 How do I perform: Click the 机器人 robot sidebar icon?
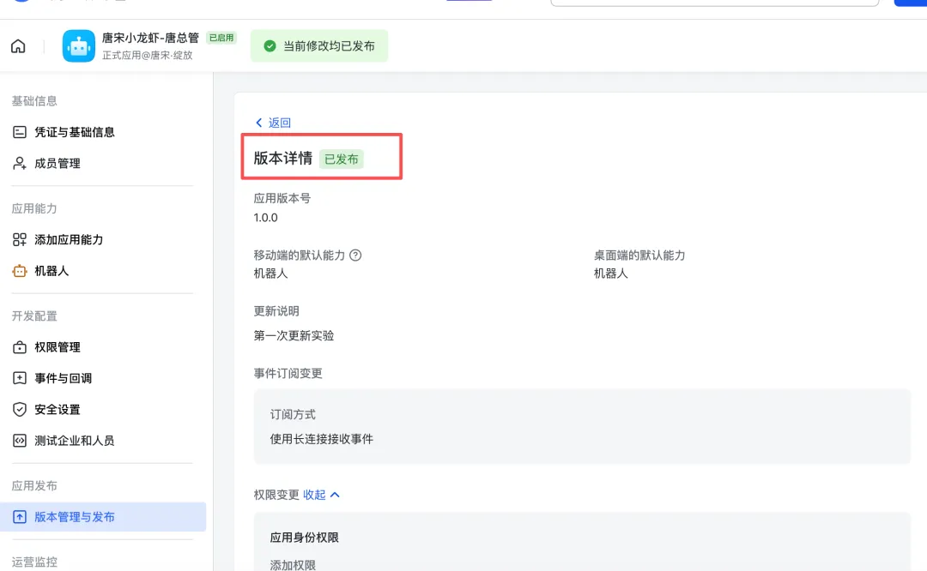coord(20,271)
